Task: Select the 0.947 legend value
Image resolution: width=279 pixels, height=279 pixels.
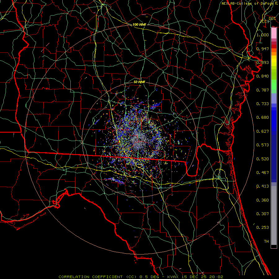Action: 263,49
